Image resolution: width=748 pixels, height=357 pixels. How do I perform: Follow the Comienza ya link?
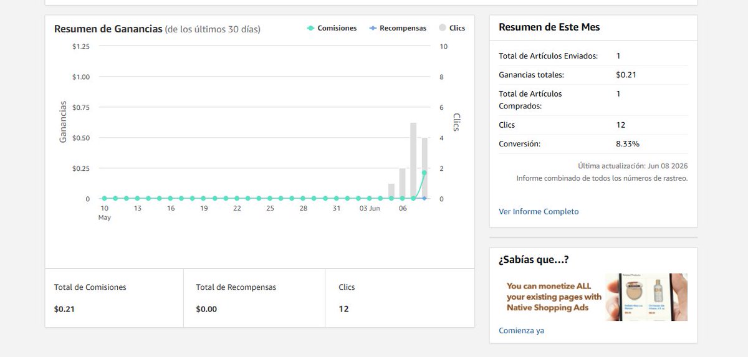coord(521,331)
